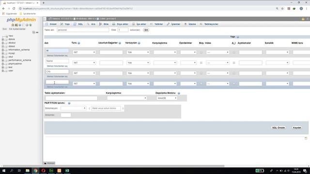Enable A_I checkbox for id column
310x174 pixels.
(x=234, y=52)
